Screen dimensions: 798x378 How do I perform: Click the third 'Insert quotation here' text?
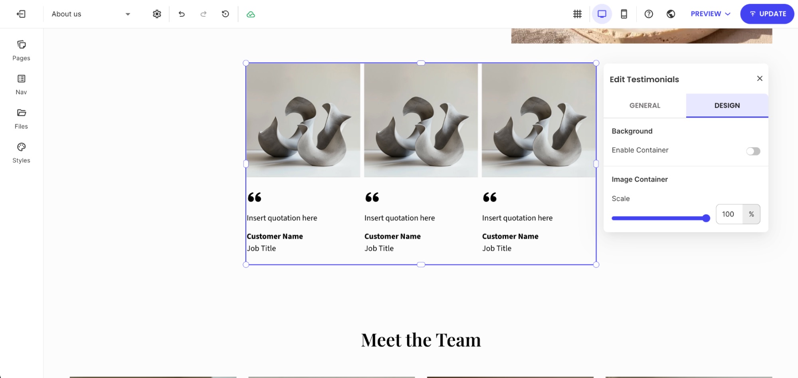pyautogui.click(x=517, y=218)
